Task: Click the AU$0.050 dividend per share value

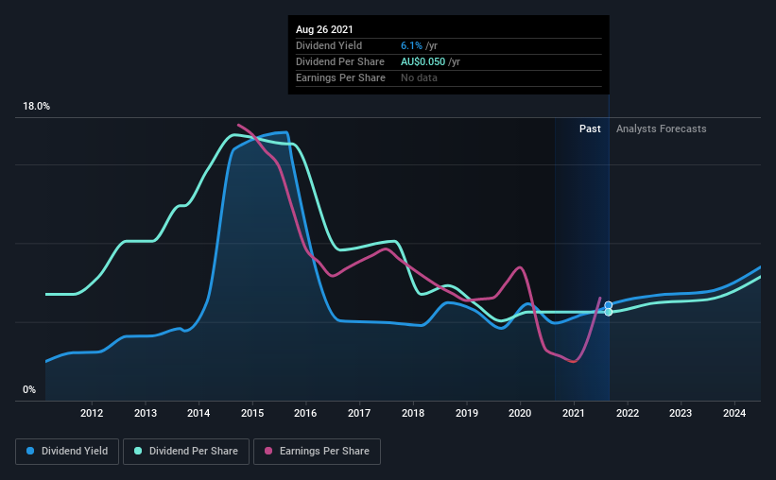Action: (x=423, y=61)
